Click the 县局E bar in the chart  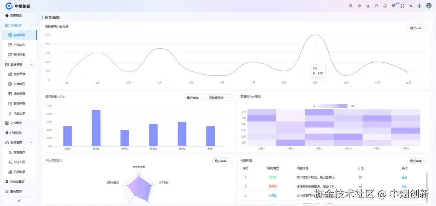pos(182,134)
